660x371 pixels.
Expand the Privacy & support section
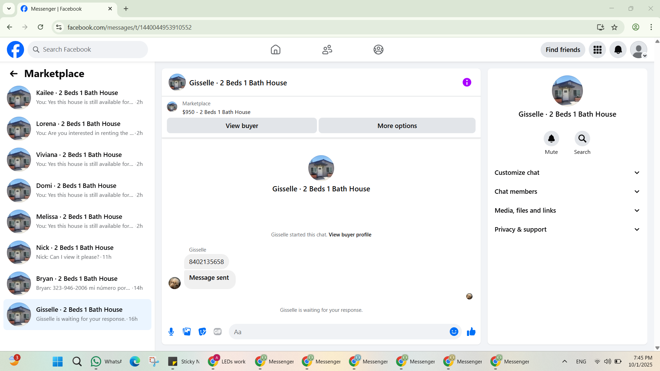567,230
